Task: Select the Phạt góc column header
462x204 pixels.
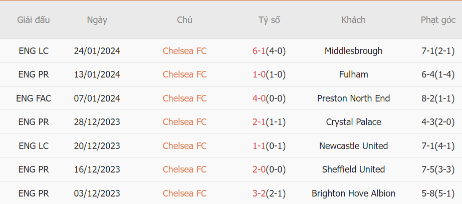Action: [438, 20]
